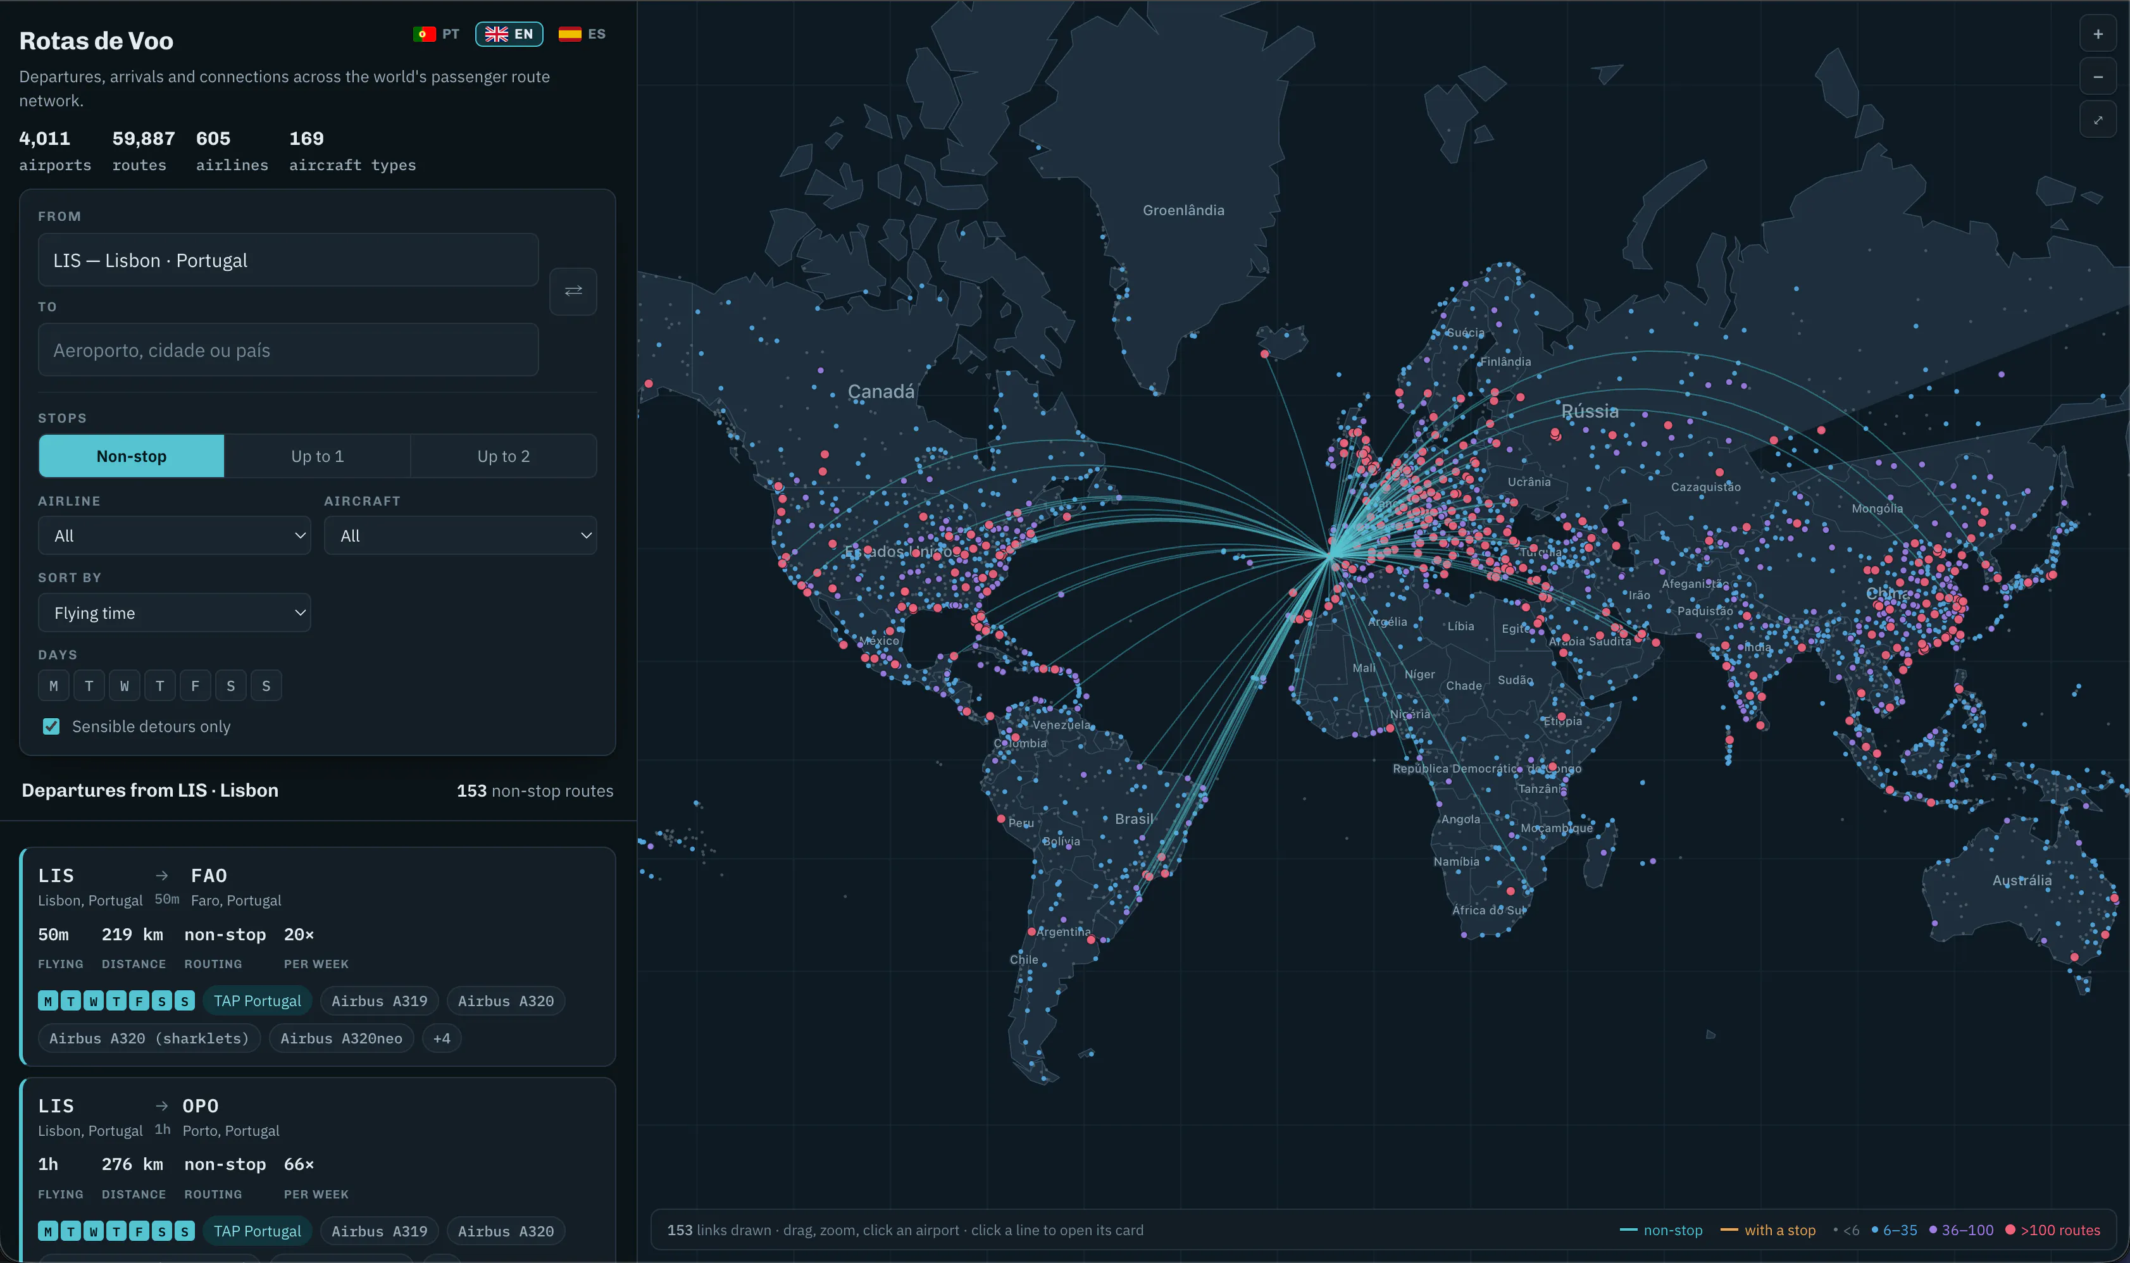Select the Up to 1 stops option

click(318, 456)
